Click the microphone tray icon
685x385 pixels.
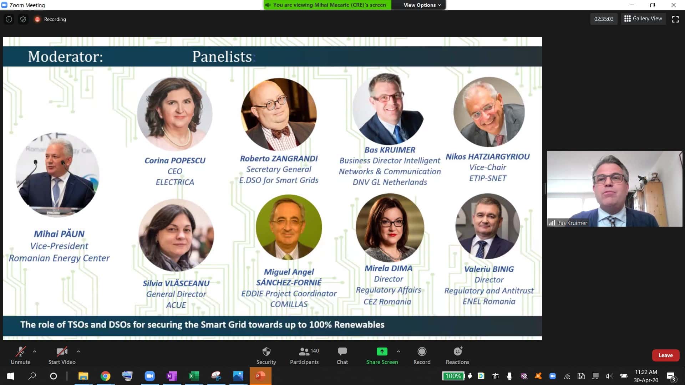509,376
